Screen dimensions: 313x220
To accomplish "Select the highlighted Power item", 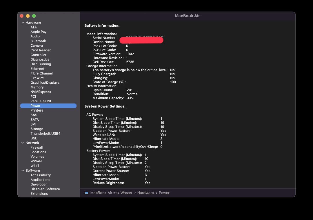I will (x=35, y=106).
